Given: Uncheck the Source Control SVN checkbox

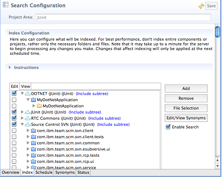Looking at the screenshot, I should pyautogui.click(x=14, y=124).
